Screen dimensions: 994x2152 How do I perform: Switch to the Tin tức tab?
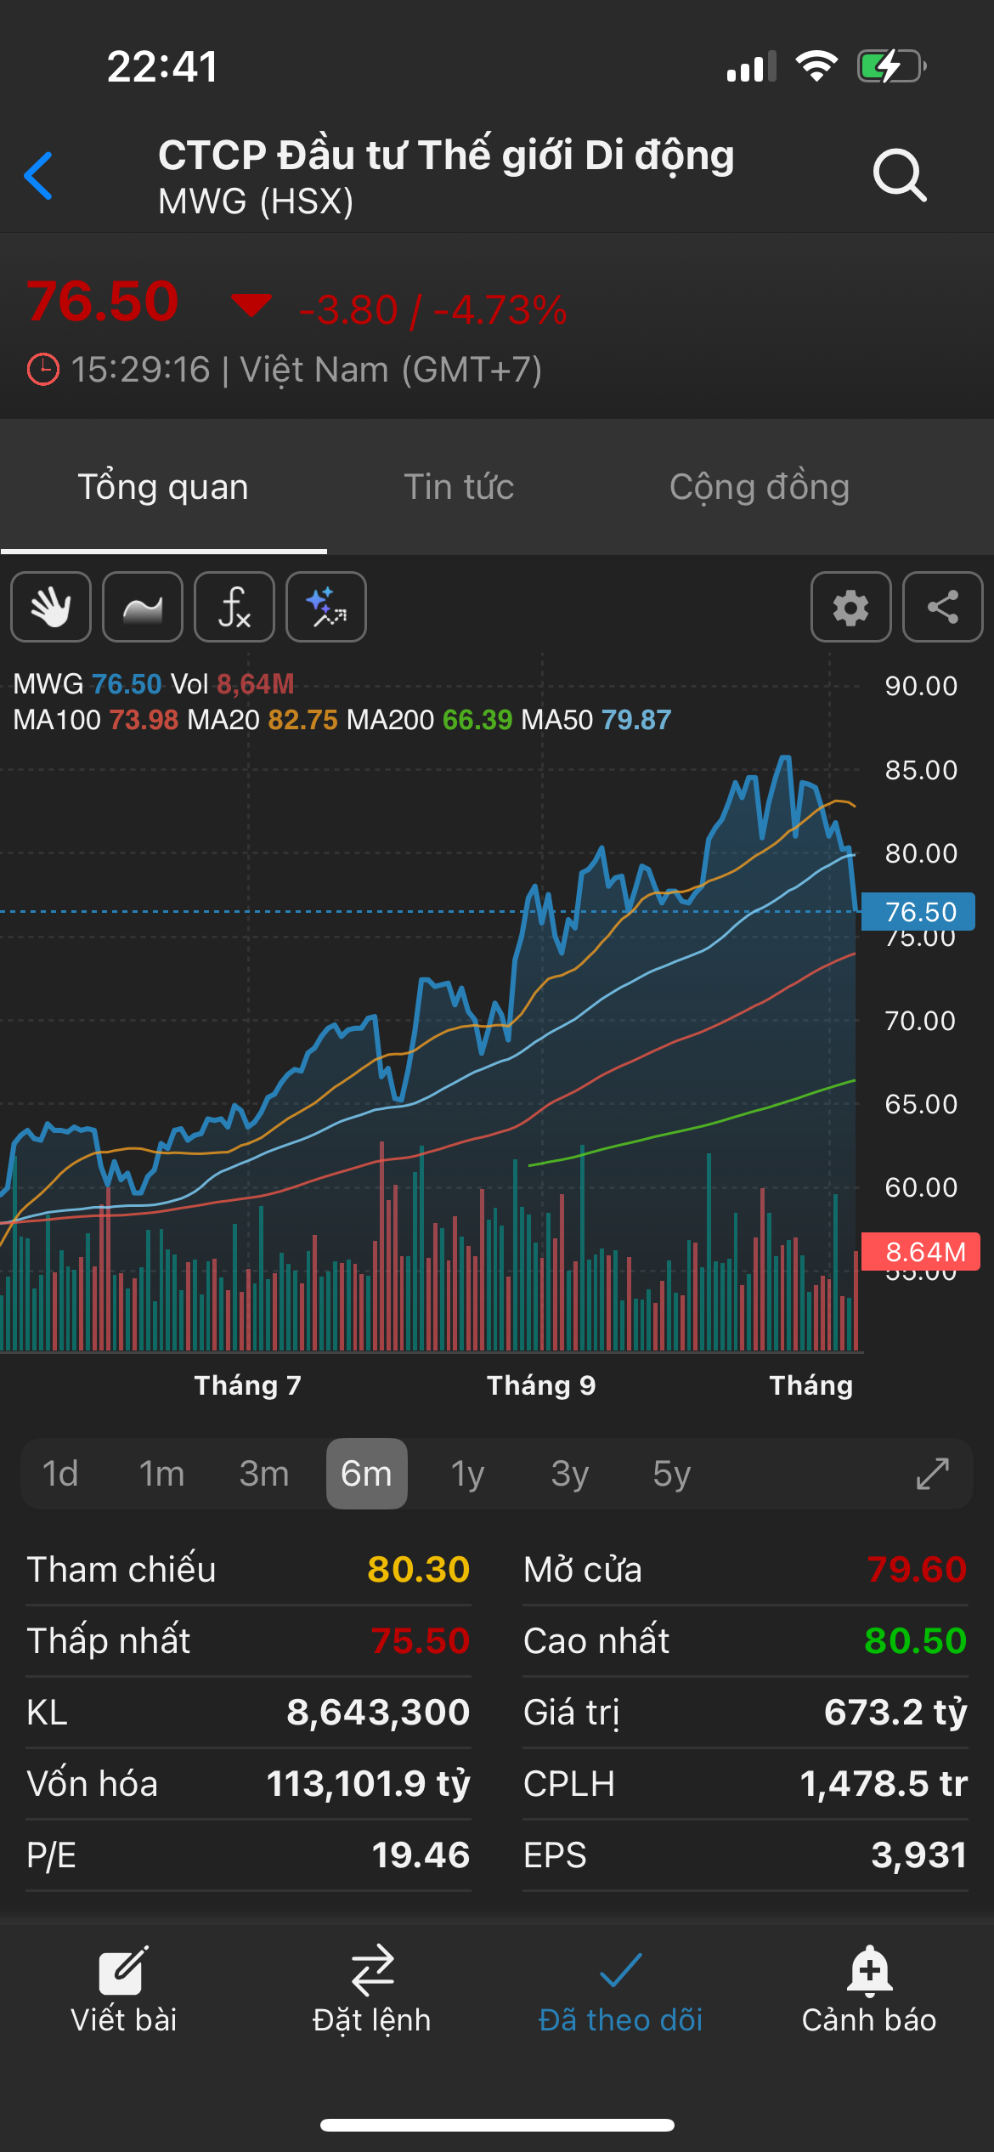pos(459,487)
